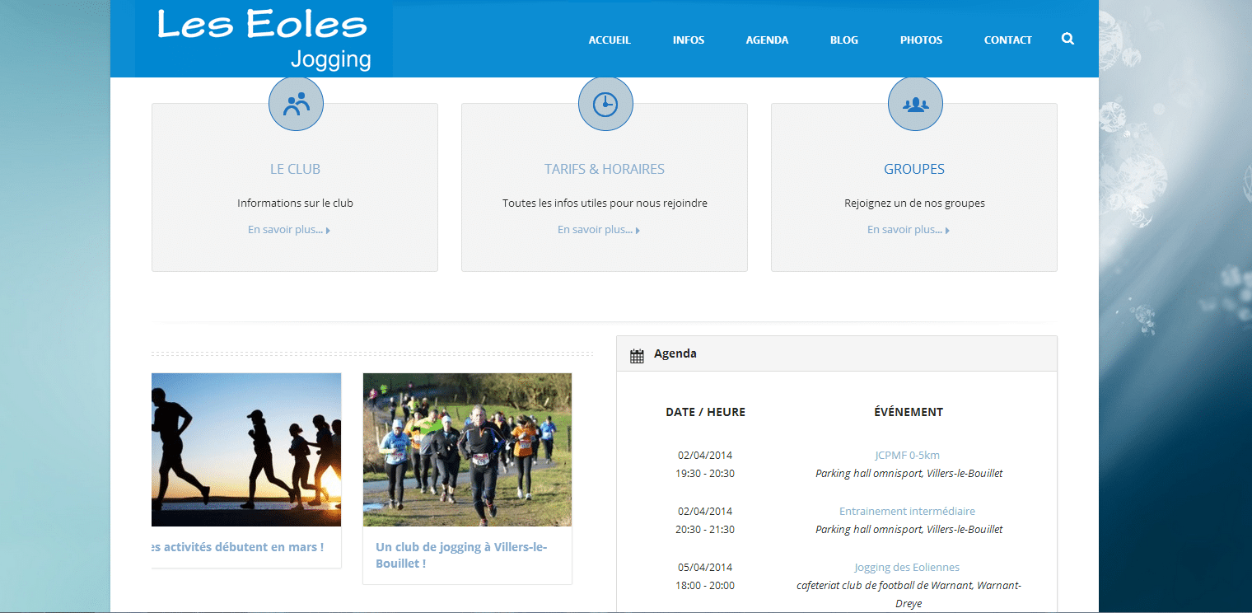Open the Blog menu item
This screenshot has height=613, width=1252.
844,40
